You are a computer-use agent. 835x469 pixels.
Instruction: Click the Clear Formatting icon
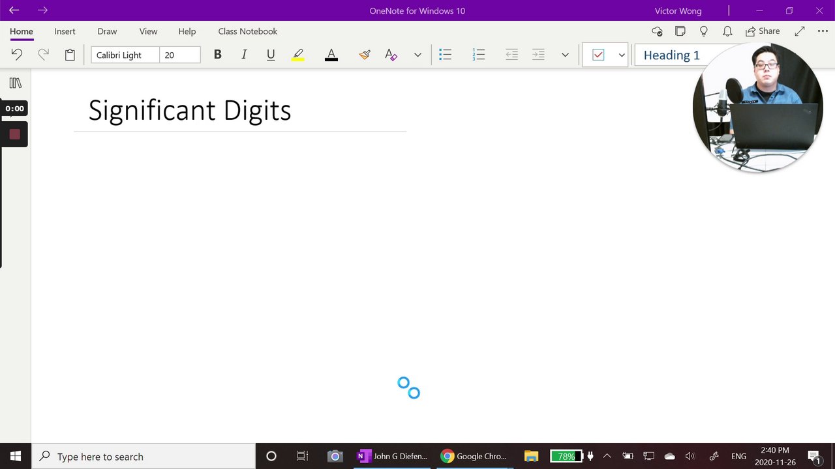(x=391, y=55)
